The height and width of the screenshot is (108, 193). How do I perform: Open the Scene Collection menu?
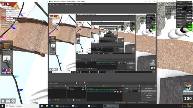point(70,4)
